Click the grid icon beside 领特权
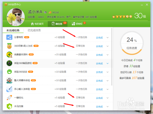This screenshot has width=153, height=114. (73, 24)
